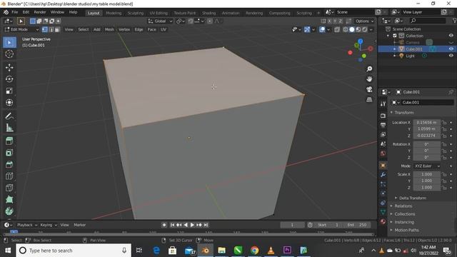The image size is (457, 257).
Task: Click the End frame field
Action: pyautogui.click(x=357, y=225)
